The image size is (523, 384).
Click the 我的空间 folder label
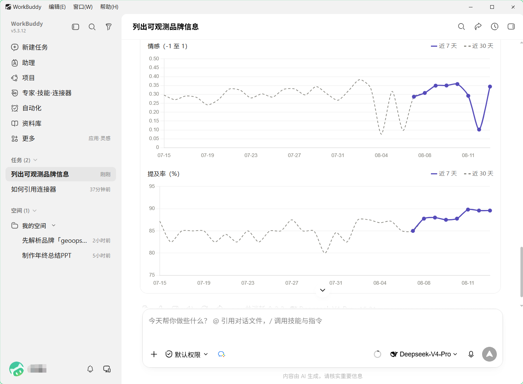pos(34,225)
